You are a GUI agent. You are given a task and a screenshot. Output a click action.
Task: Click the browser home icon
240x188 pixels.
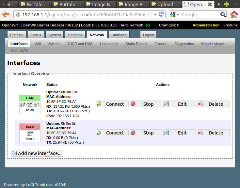tap(234, 15)
